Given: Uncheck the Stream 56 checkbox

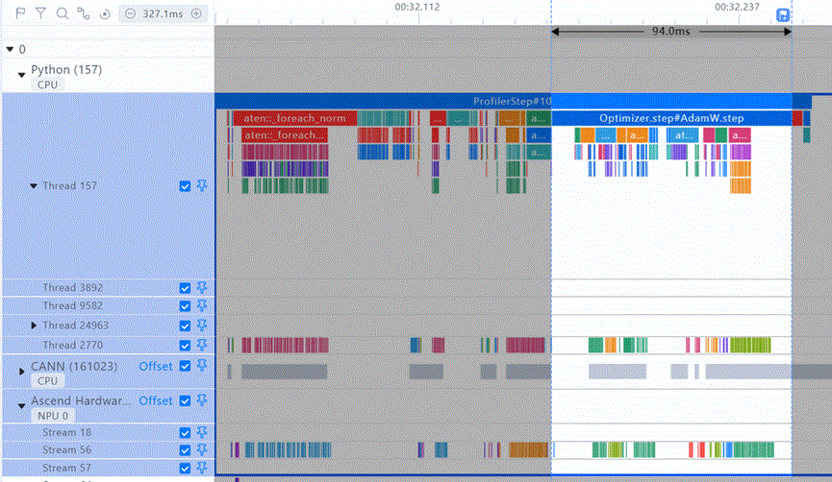Looking at the screenshot, I should pos(185,450).
